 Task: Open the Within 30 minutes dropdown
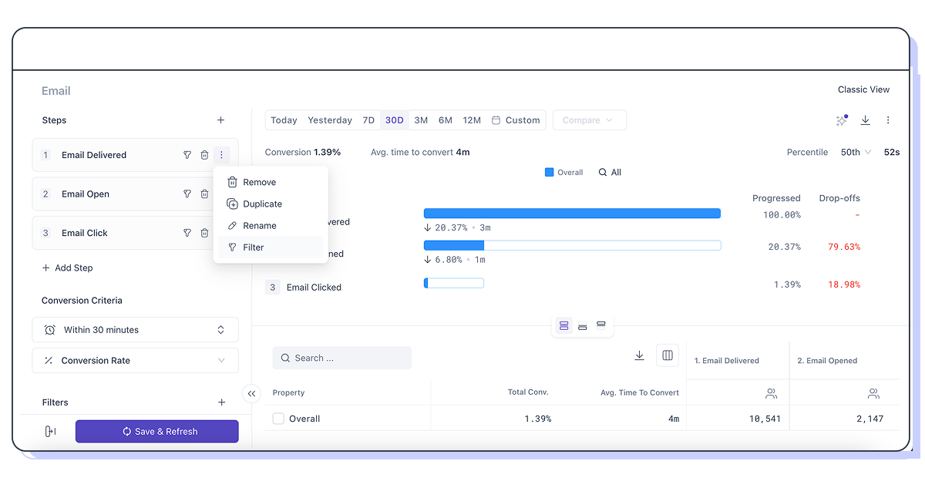point(136,330)
